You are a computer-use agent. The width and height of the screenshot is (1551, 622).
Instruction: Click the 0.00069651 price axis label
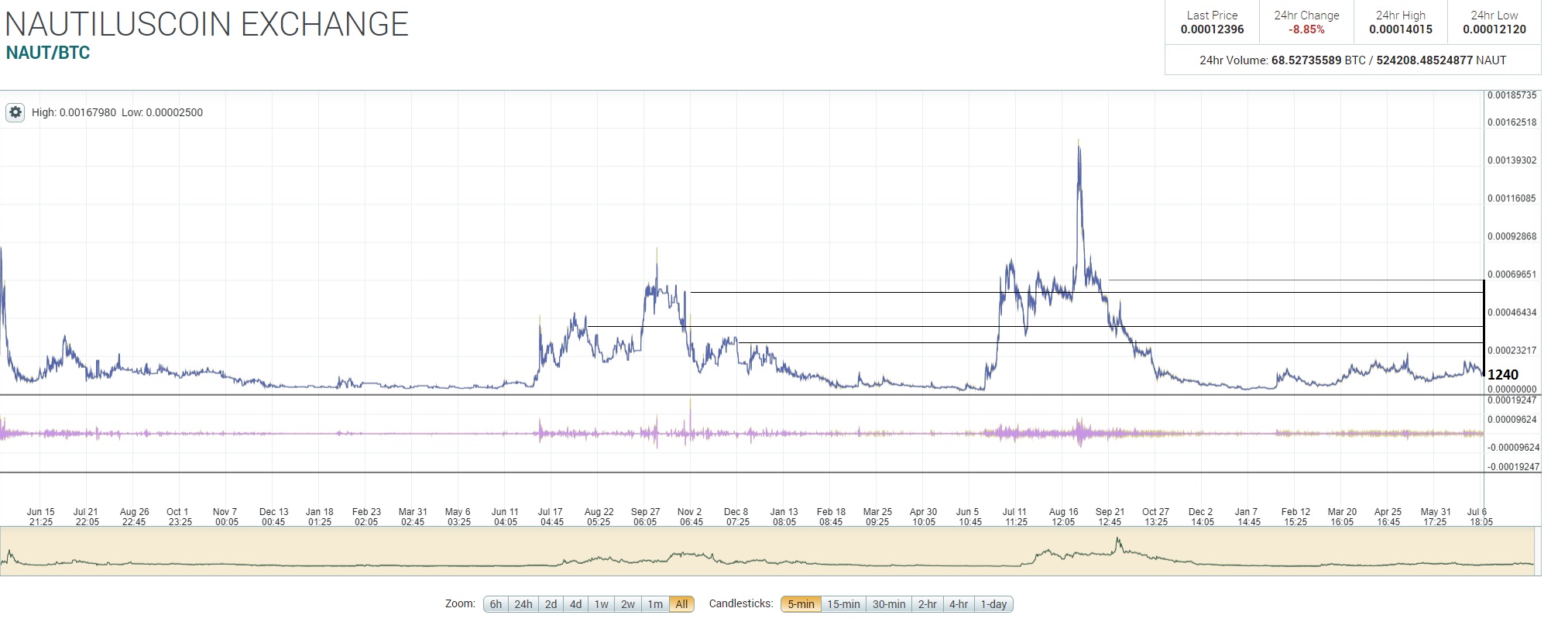click(x=1512, y=274)
